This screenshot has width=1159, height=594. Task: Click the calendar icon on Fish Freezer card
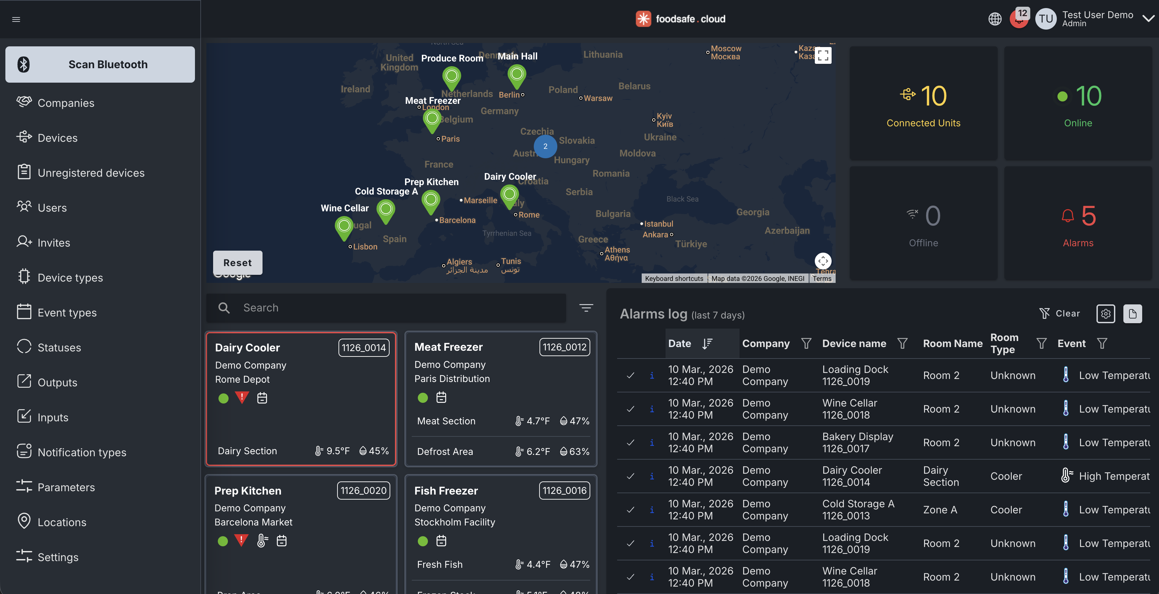[441, 541]
